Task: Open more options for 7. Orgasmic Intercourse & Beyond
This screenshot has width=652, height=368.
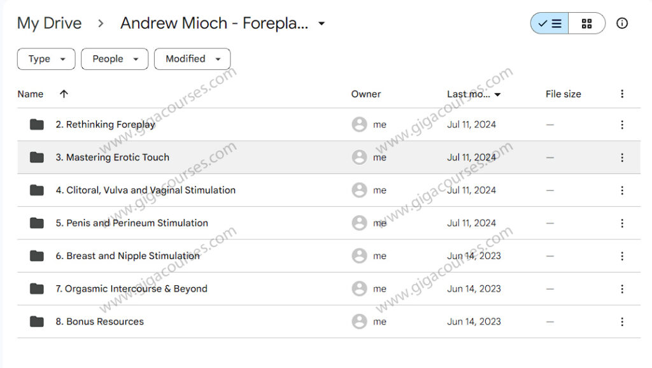Action: (x=622, y=288)
